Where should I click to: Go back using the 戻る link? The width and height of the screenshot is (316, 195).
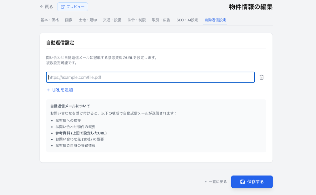(49, 7)
